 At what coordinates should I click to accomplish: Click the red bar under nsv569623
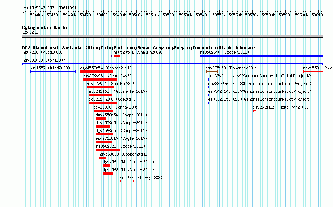108,150
